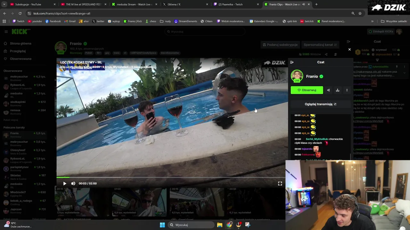Collapse the clip chat panel icon
The width and height of the screenshot is (410, 230).
(292, 62)
